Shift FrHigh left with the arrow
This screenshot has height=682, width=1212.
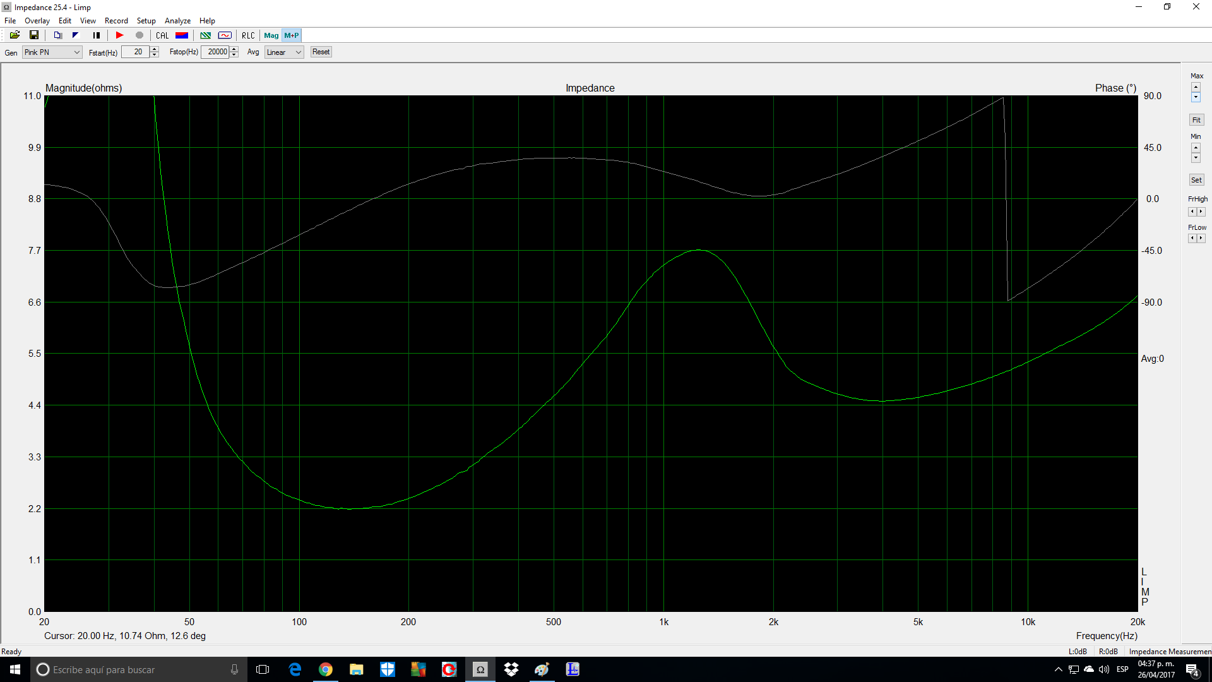click(x=1192, y=212)
